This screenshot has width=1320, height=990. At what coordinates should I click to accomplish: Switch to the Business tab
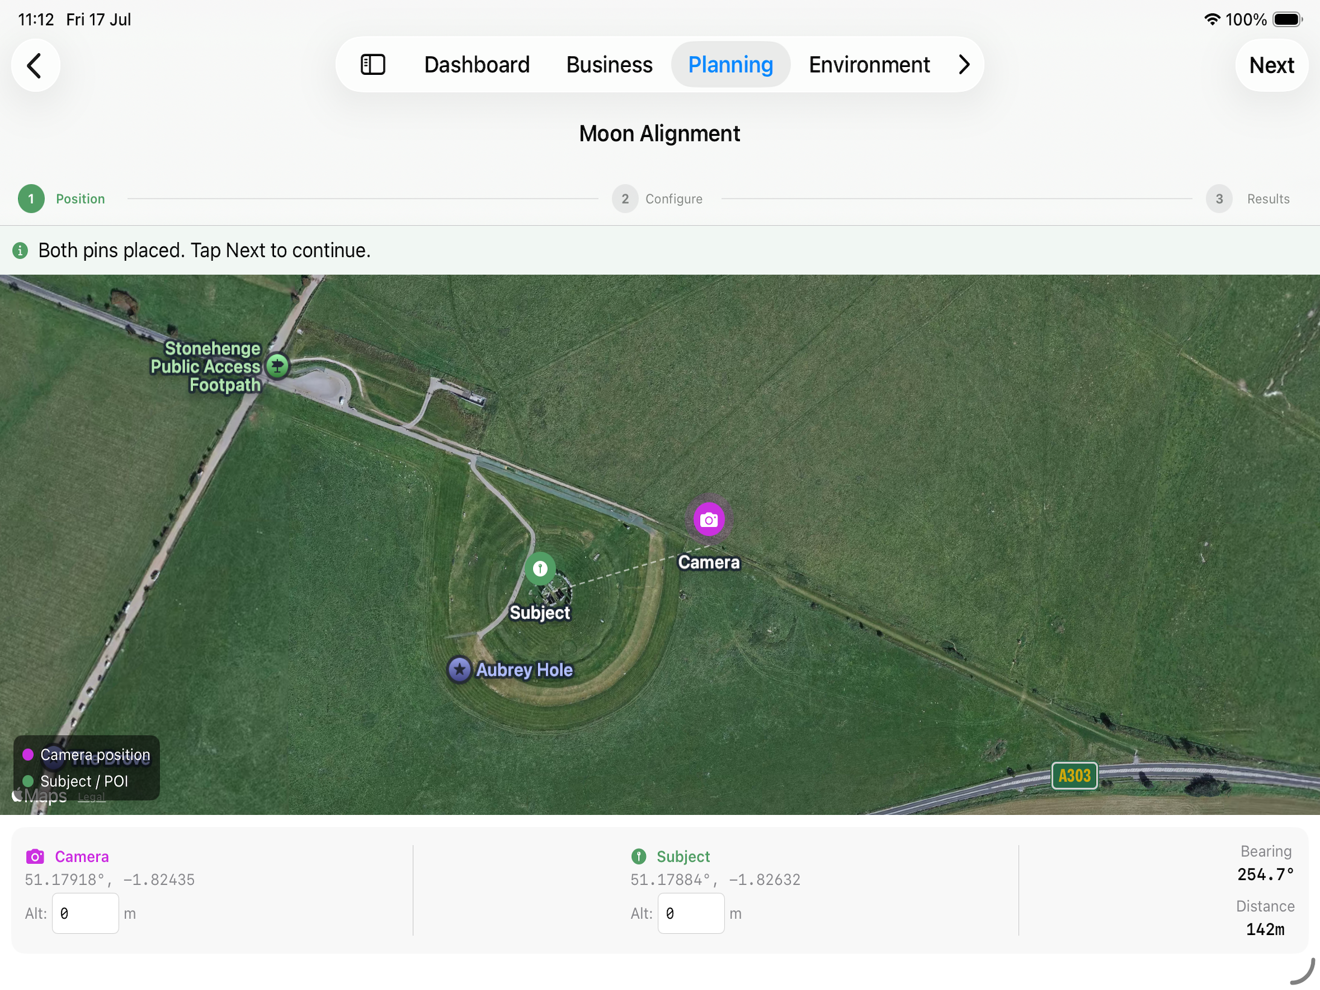tap(609, 65)
